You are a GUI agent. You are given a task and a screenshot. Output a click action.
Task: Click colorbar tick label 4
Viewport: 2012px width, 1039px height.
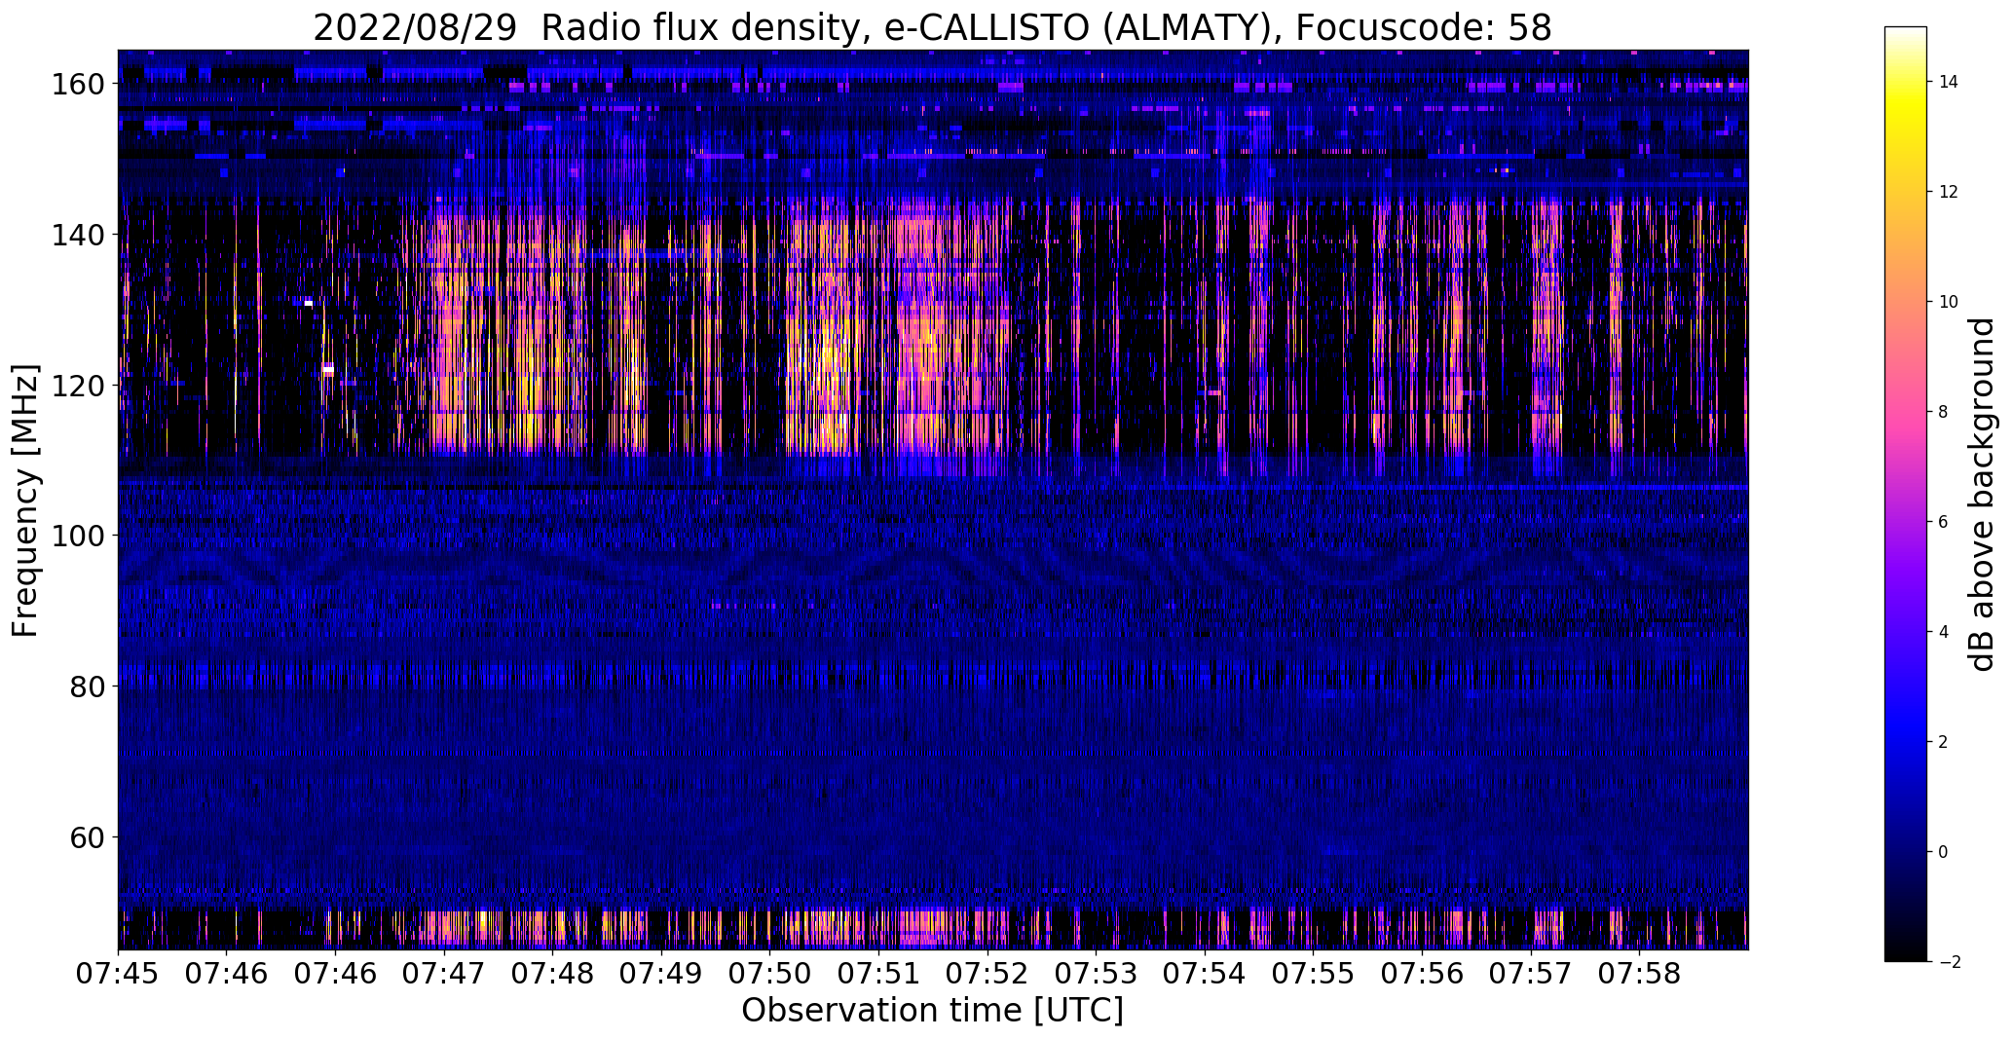click(1943, 632)
